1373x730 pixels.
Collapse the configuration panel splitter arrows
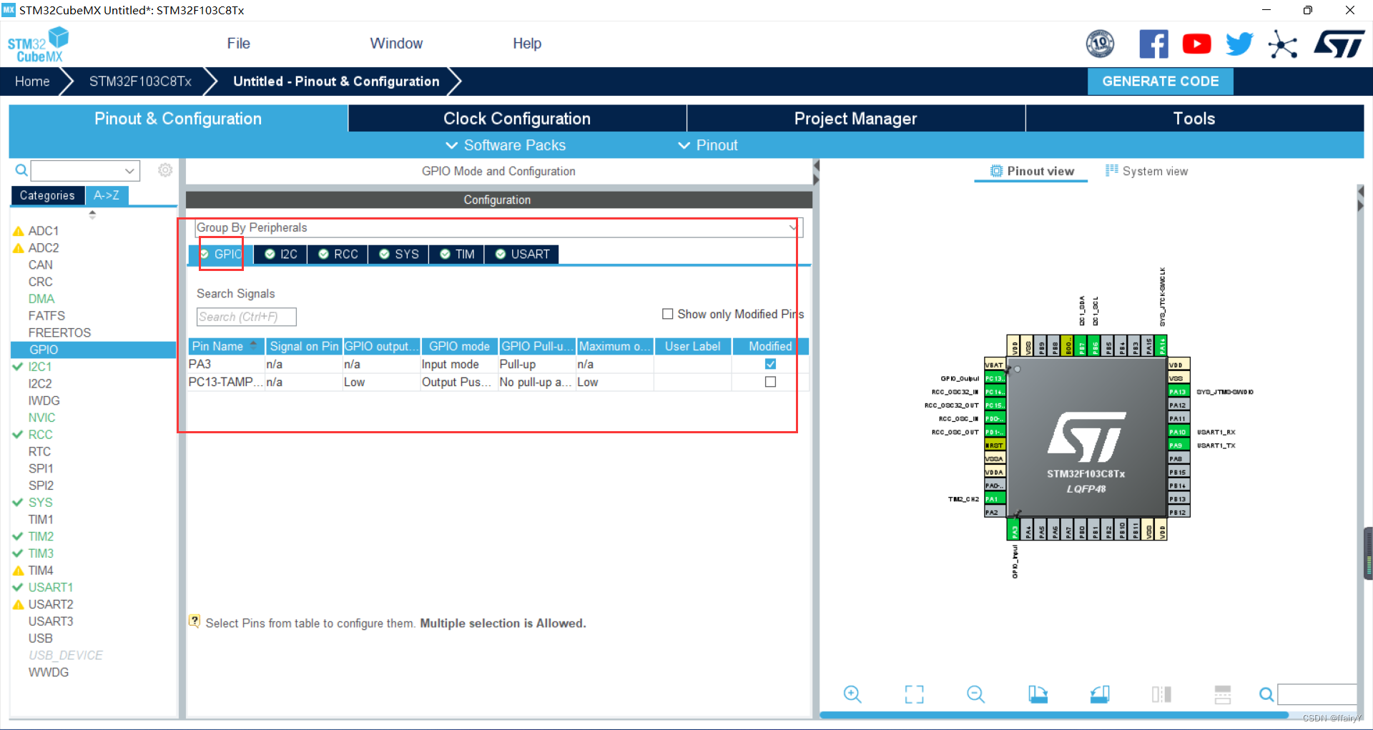coord(816,172)
